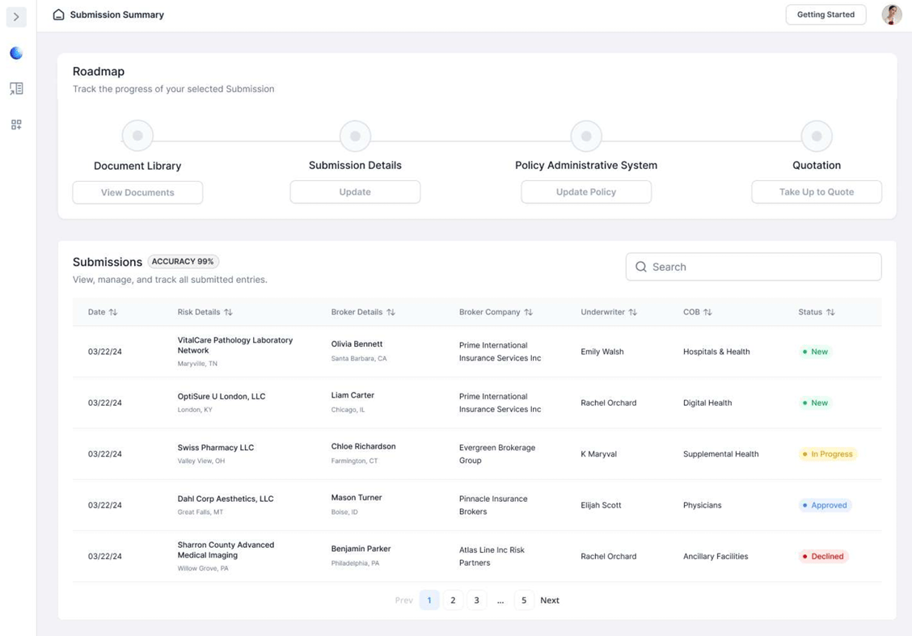The width and height of the screenshot is (912, 636).
Task: Click Hospitals & Health COB cell
Action: (716, 352)
